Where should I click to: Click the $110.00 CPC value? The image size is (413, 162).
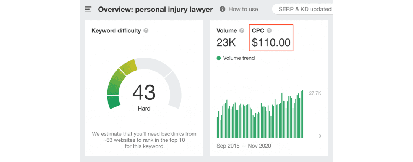271,42
